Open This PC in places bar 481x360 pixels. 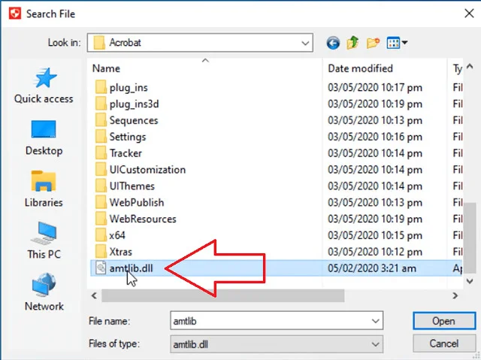pyautogui.click(x=44, y=241)
